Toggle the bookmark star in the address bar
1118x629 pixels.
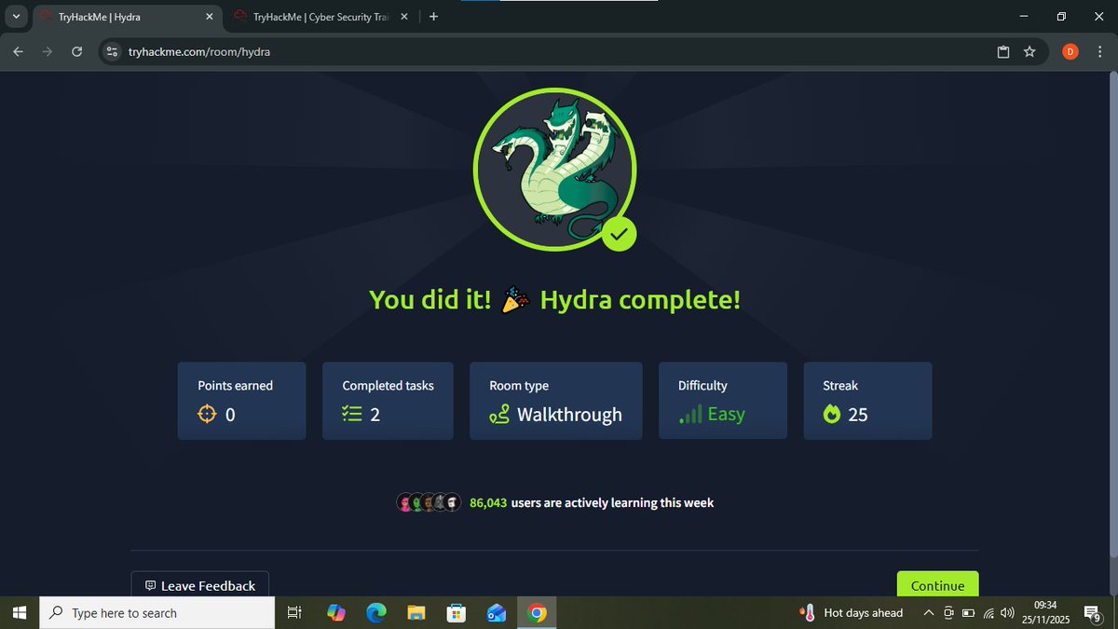click(x=1030, y=52)
